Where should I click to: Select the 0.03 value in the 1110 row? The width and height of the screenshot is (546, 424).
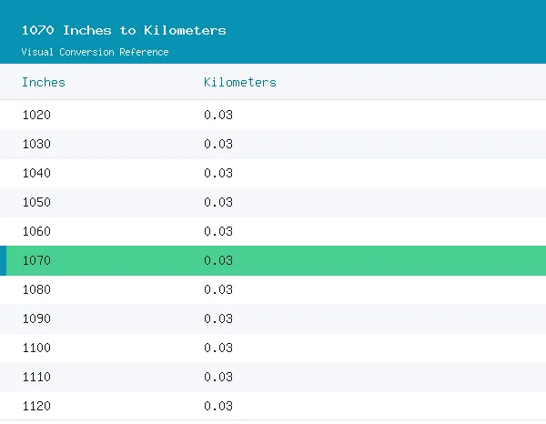pos(218,377)
